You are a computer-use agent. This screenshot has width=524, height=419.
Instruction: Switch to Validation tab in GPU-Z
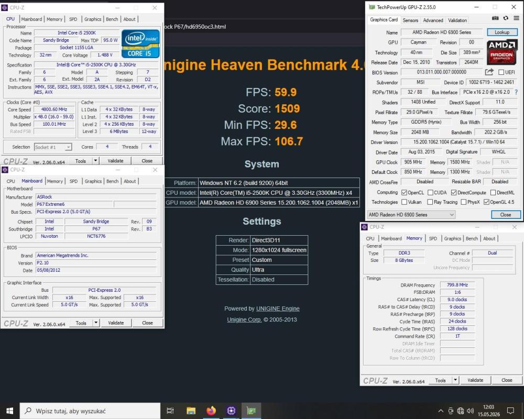point(457,20)
